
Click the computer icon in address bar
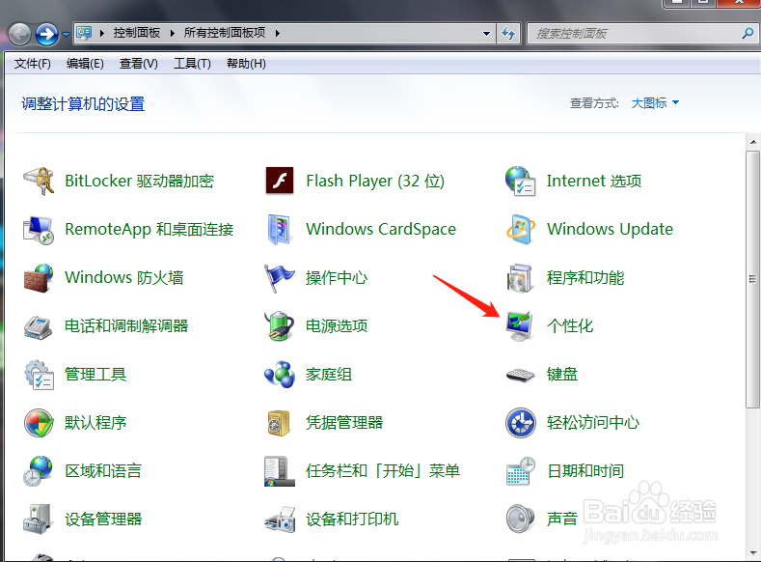pos(85,33)
